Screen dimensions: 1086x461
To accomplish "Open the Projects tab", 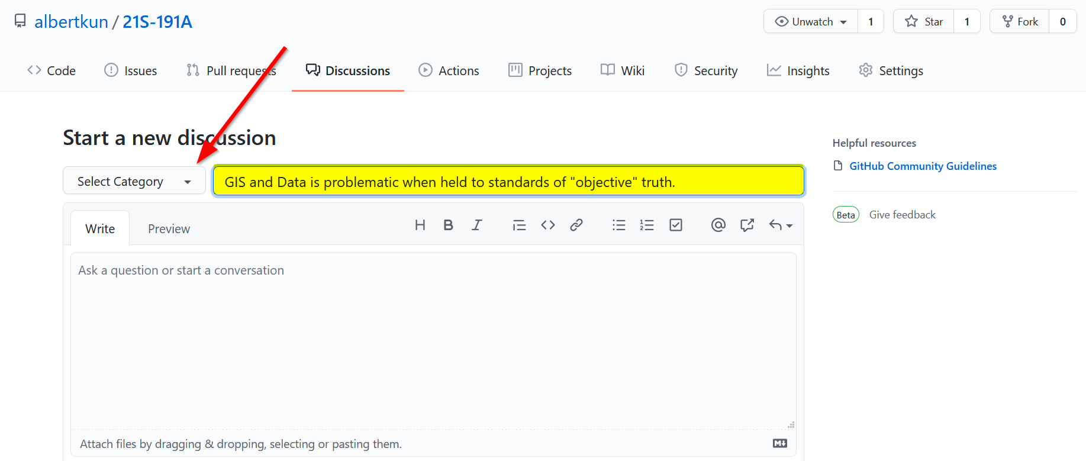I will click(x=540, y=70).
